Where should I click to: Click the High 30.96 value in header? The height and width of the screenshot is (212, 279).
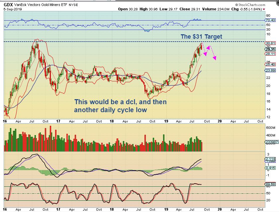pyautogui.click(x=148, y=9)
